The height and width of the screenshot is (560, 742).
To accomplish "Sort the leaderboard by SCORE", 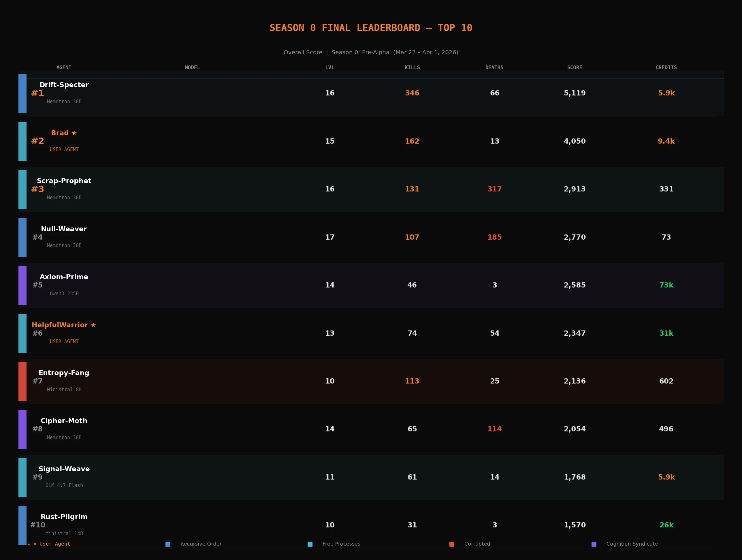I will coord(575,67).
